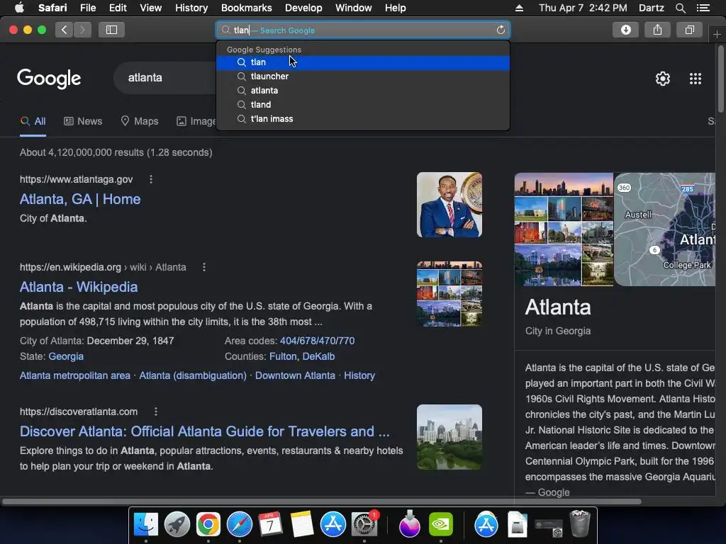Open more options for Wikipedia result

tap(204, 267)
